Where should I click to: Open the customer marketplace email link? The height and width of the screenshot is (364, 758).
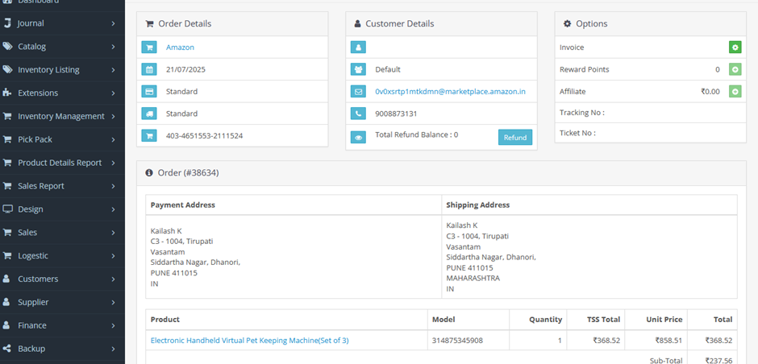coord(450,92)
